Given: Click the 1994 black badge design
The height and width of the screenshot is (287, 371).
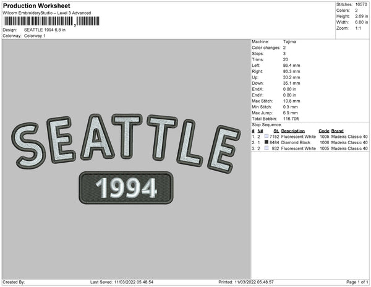Looking at the screenshot, I should point(126,187).
